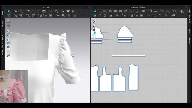Open the shirt icon dropdown in 2D sidebar
Viewport: 192px width, 108px height.
[94, 25]
